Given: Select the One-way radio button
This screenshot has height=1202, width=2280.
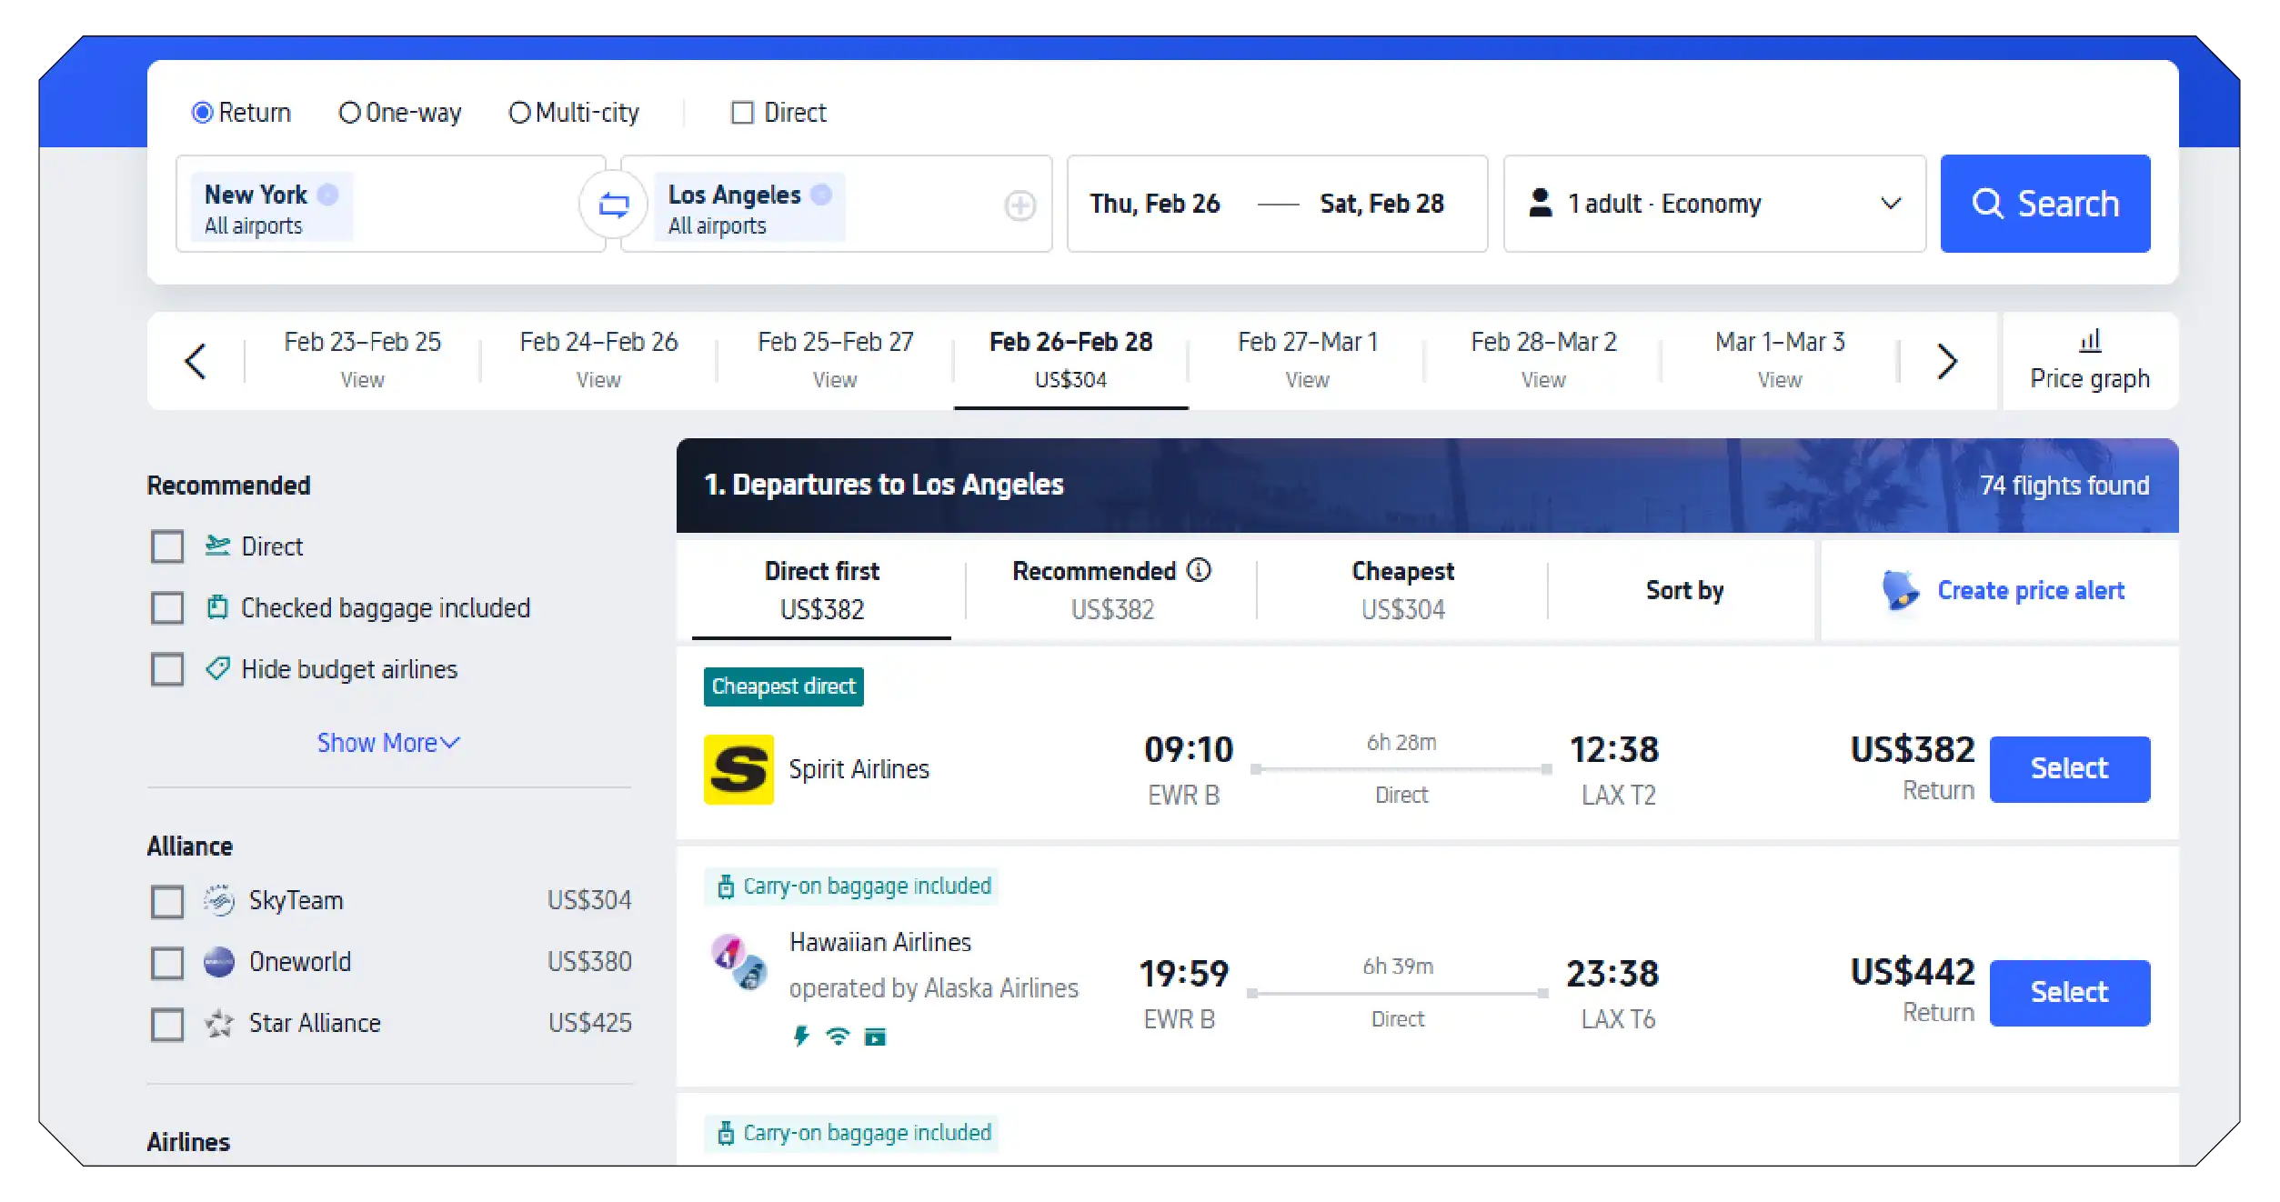Looking at the screenshot, I should pos(350,112).
